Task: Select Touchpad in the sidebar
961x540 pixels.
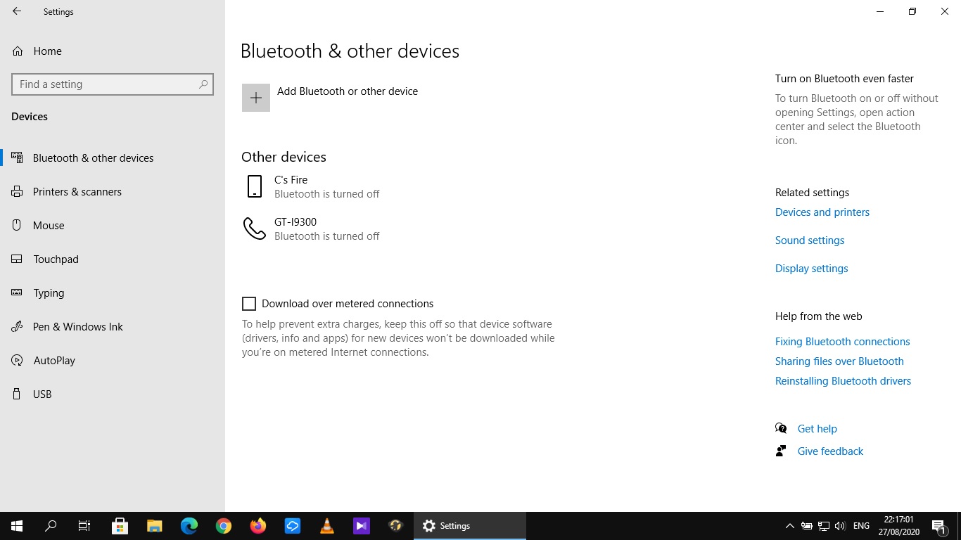Action: click(x=56, y=259)
